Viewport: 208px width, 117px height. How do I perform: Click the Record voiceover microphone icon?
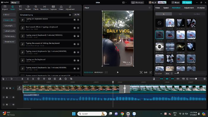point(154,79)
